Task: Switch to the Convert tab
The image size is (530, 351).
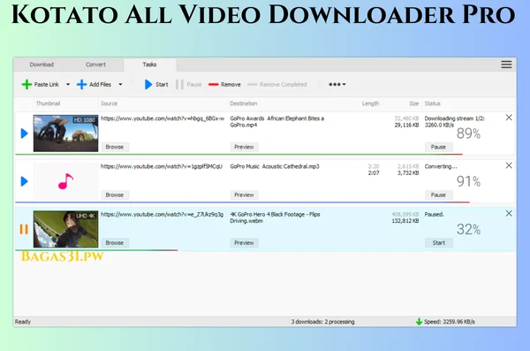Action: (x=95, y=65)
